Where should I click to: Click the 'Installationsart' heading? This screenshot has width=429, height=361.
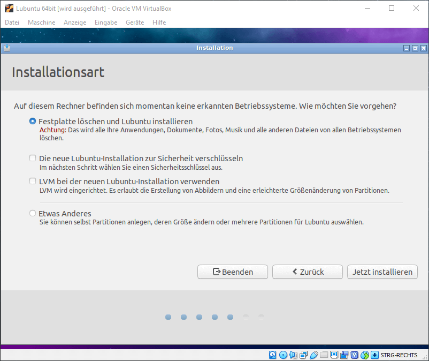click(x=58, y=72)
